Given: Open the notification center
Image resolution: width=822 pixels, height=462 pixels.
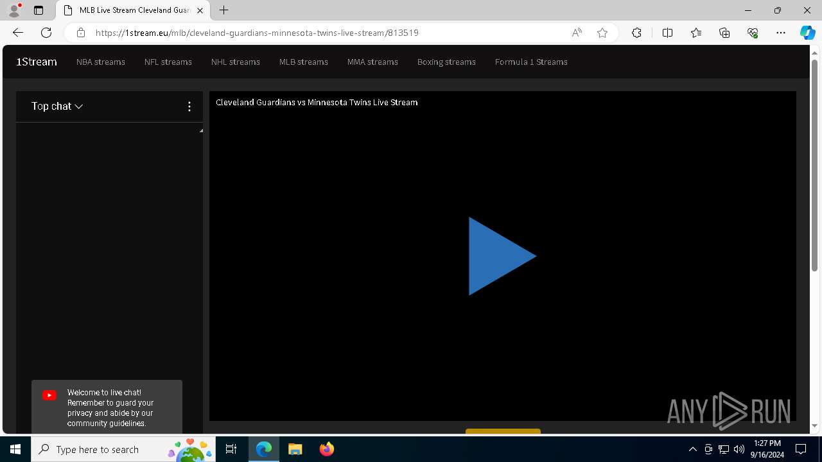Looking at the screenshot, I should 801,449.
